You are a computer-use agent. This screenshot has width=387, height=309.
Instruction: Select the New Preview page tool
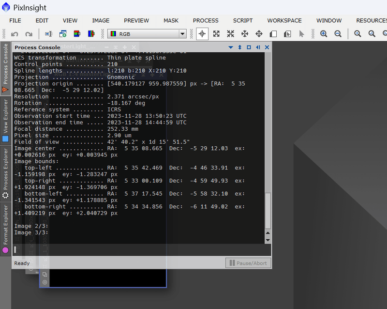(x=273, y=34)
